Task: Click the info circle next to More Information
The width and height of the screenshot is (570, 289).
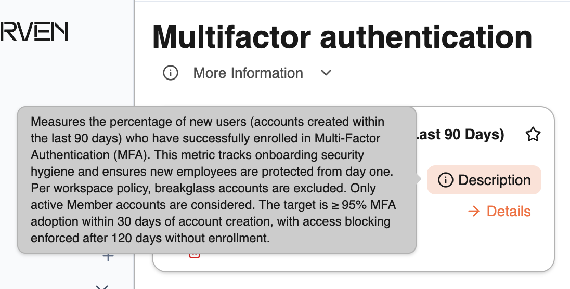Action: pyautogui.click(x=171, y=73)
